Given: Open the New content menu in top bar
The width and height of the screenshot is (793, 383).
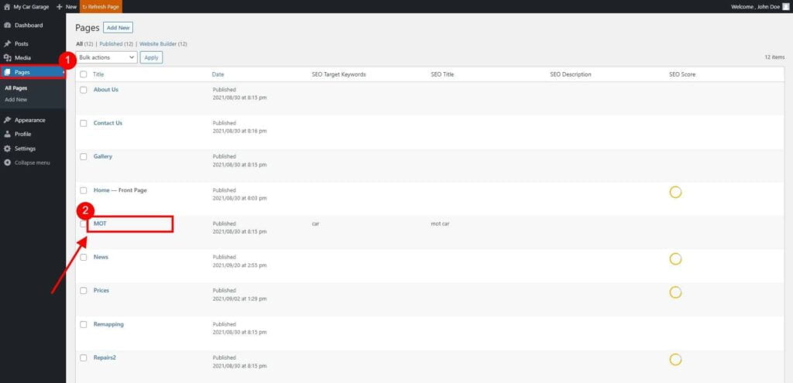Looking at the screenshot, I should click(x=67, y=6).
